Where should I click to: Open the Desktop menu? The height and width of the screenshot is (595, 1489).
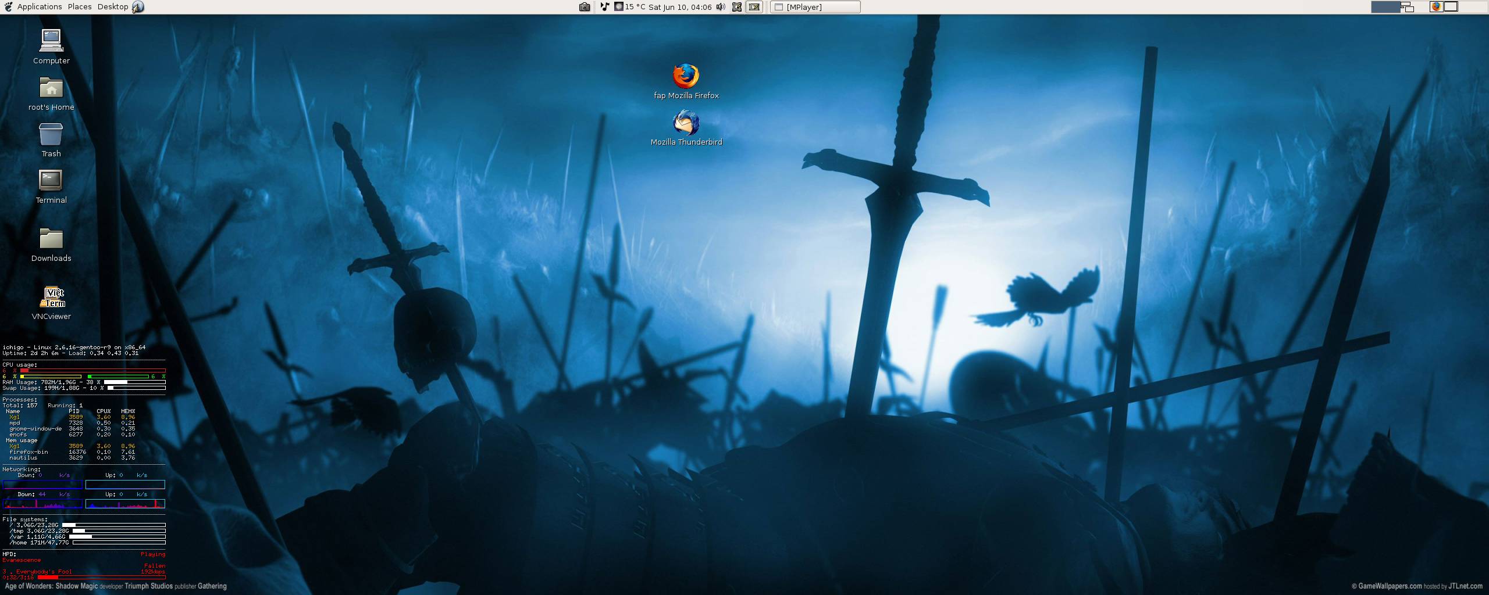113,7
